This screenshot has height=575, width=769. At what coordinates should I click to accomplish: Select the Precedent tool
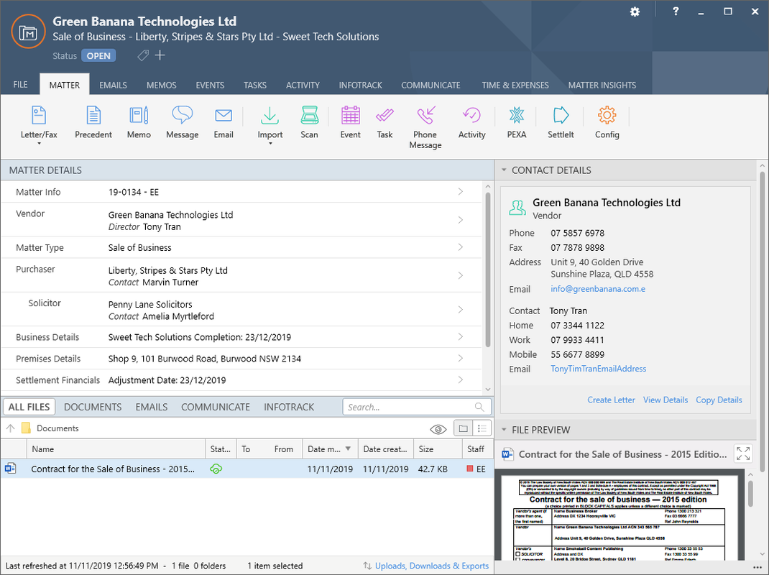(93, 122)
